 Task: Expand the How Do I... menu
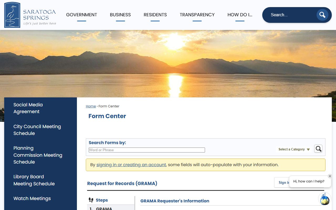point(240,15)
